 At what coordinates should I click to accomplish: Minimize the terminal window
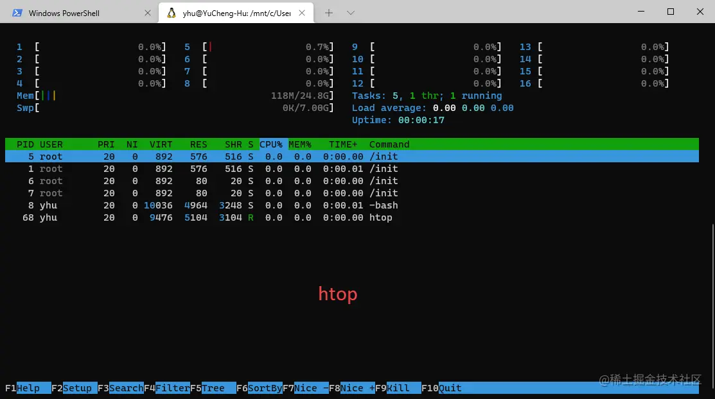click(x=641, y=12)
